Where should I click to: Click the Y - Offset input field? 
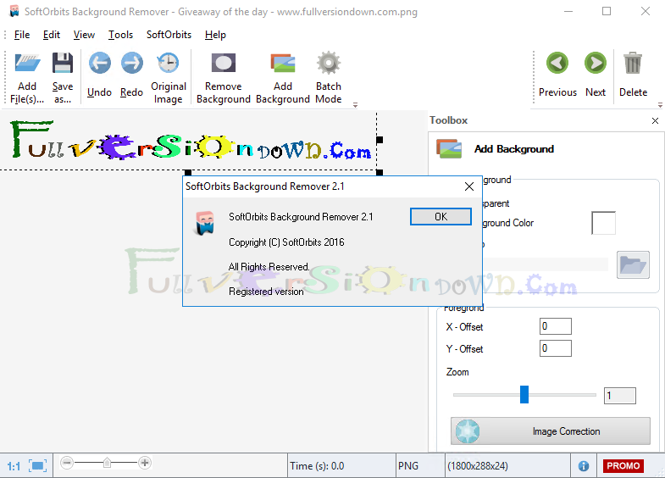[x=556, y=348]
